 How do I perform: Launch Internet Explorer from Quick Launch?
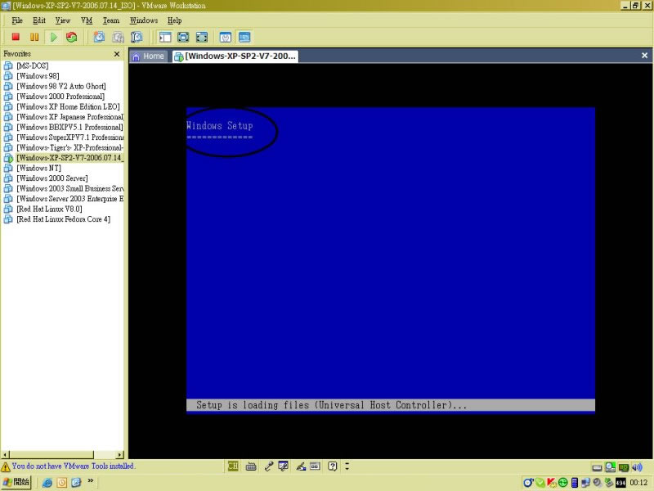tap(47, 483)
